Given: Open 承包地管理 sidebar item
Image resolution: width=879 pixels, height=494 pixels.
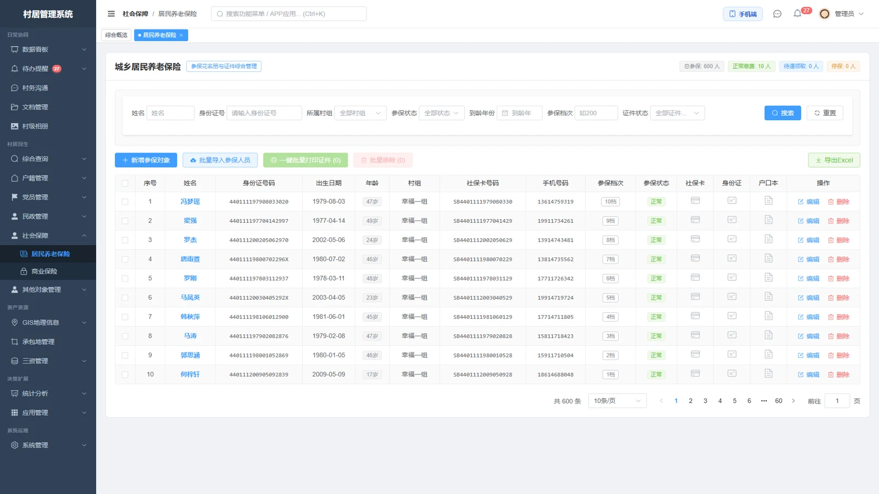Looking at the screenshot, I should pyautogui.click(x=48, y=341).
